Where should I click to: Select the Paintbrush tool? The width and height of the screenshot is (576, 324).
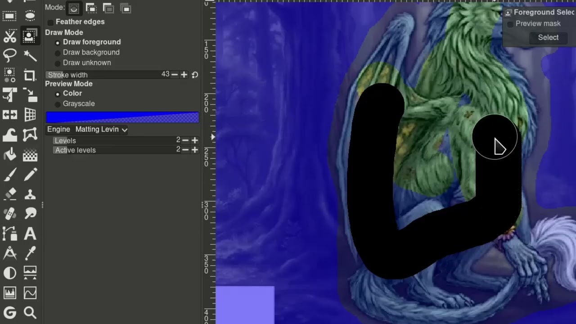(9, 175)
